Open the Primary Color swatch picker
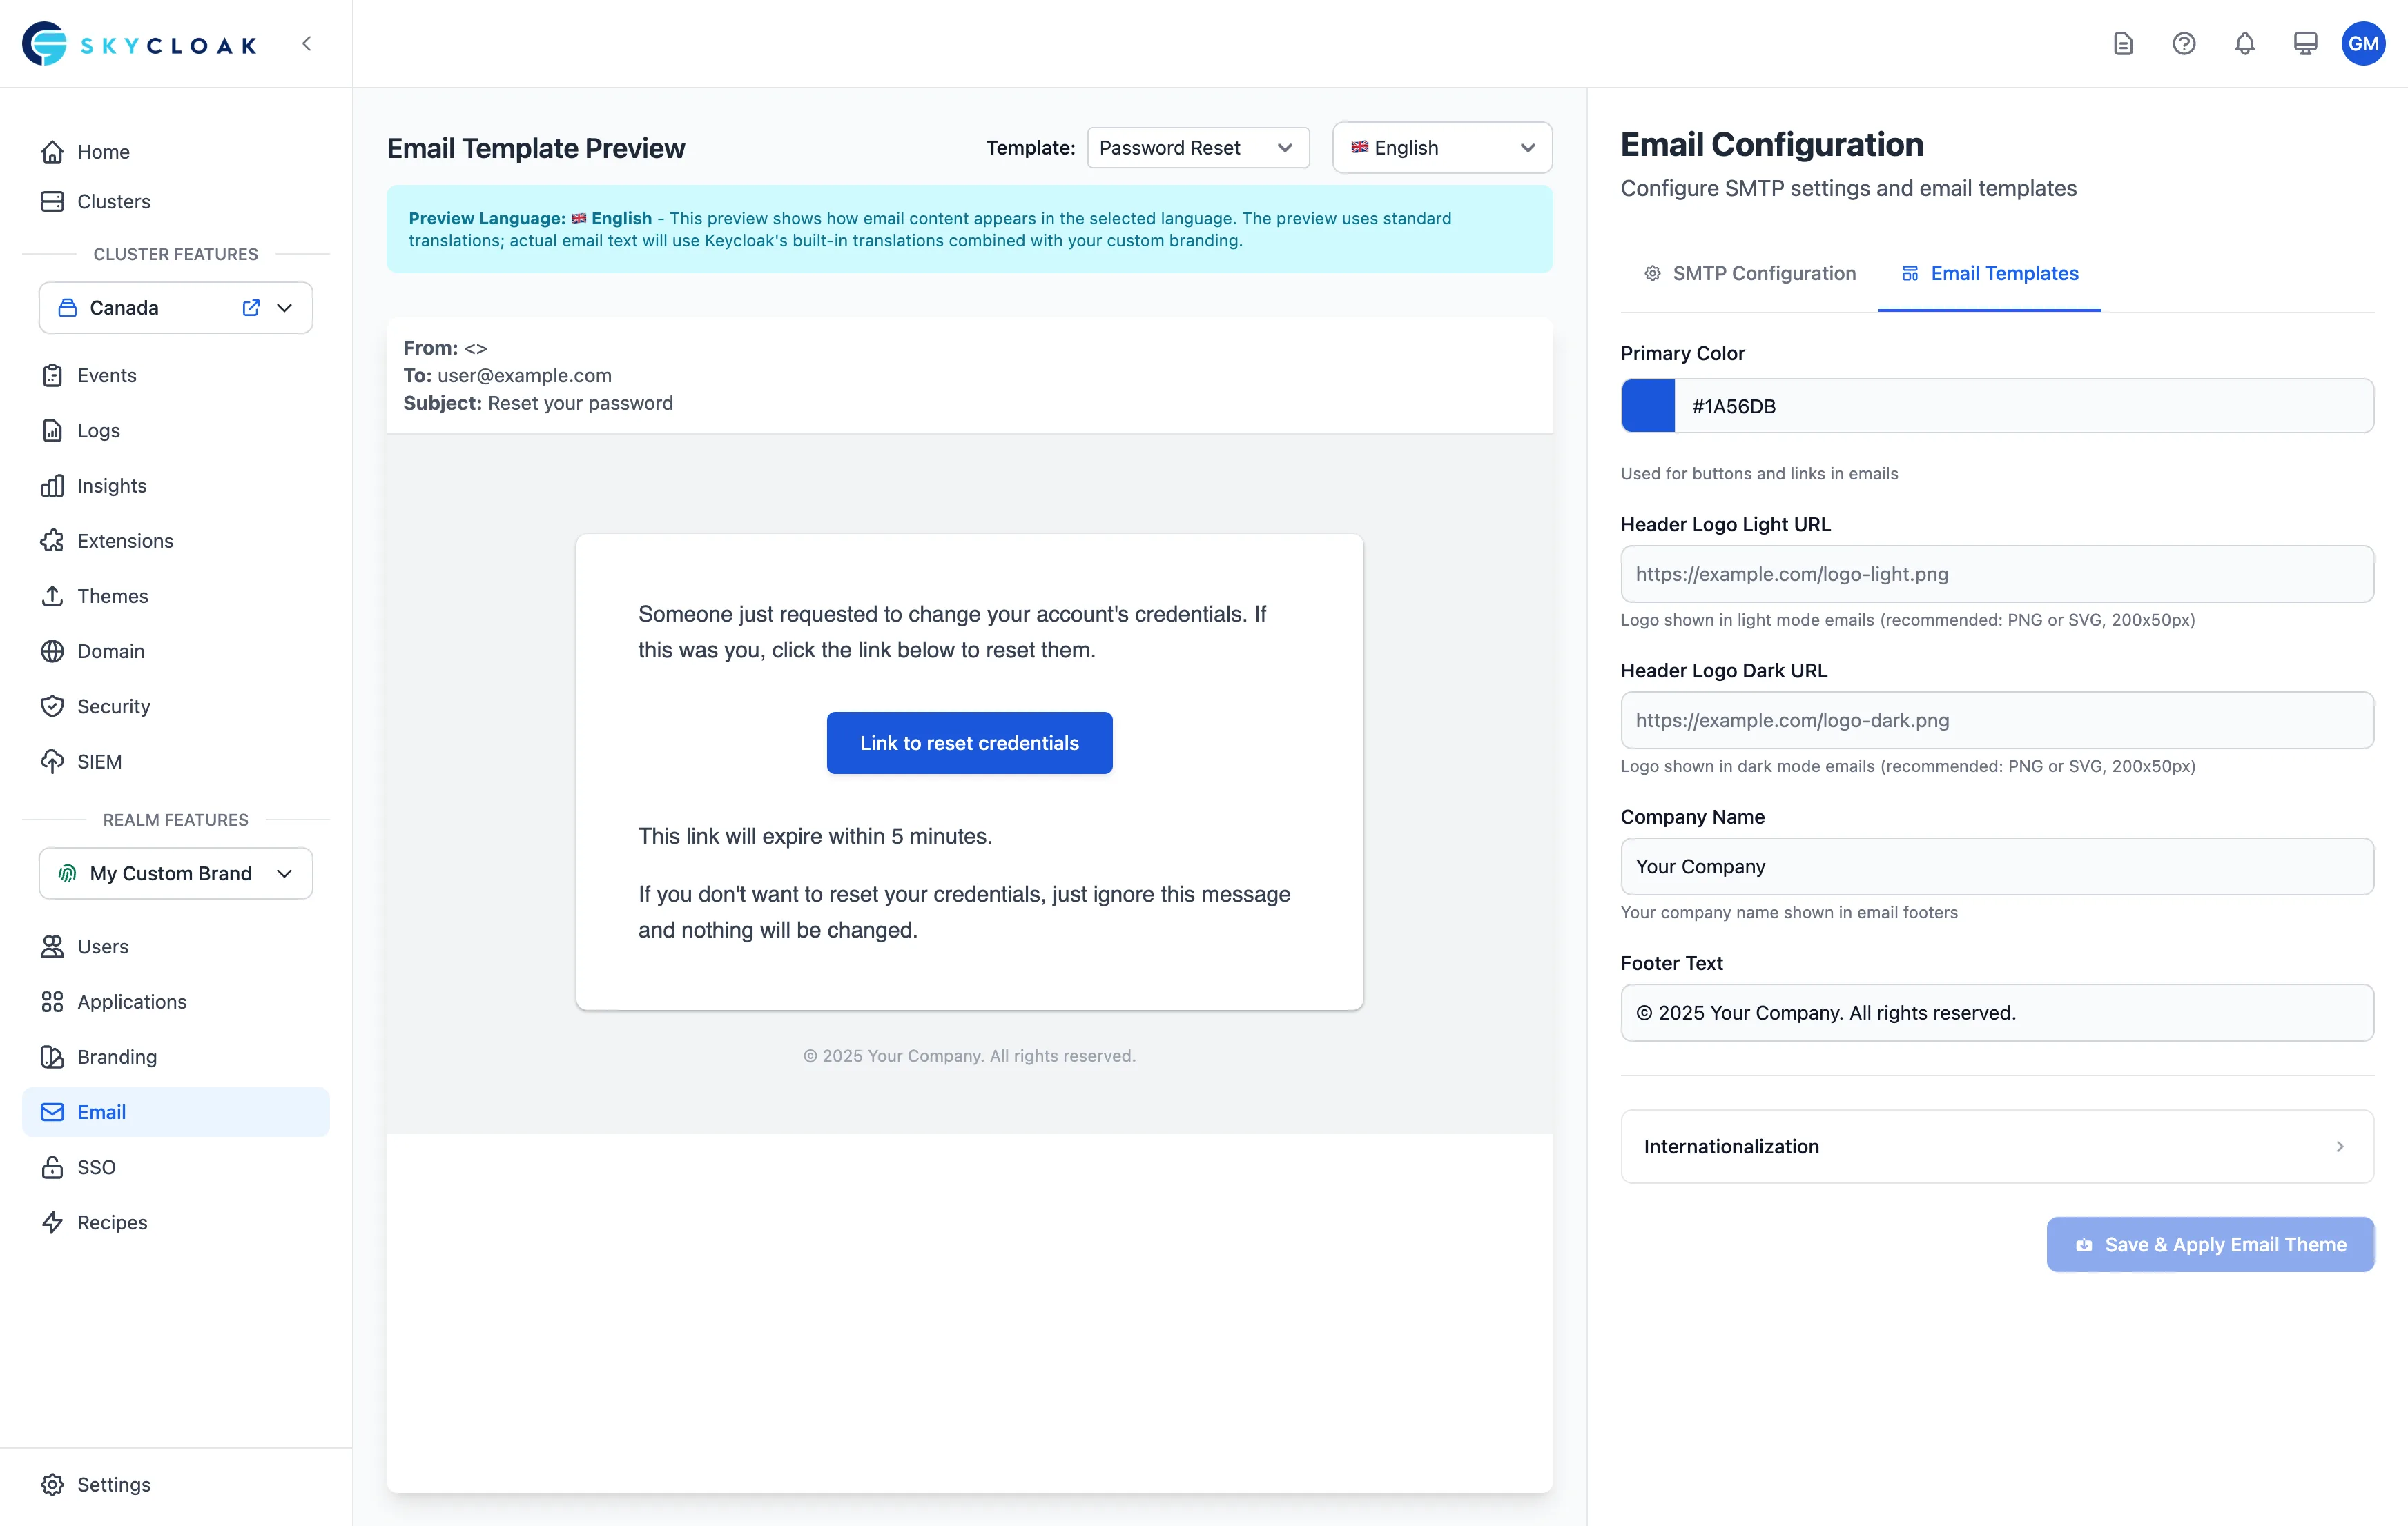 (1647, 406)
